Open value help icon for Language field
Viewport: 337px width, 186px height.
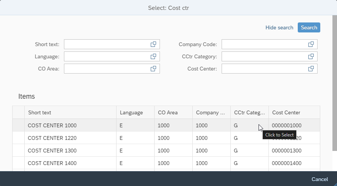pos(153,56)
